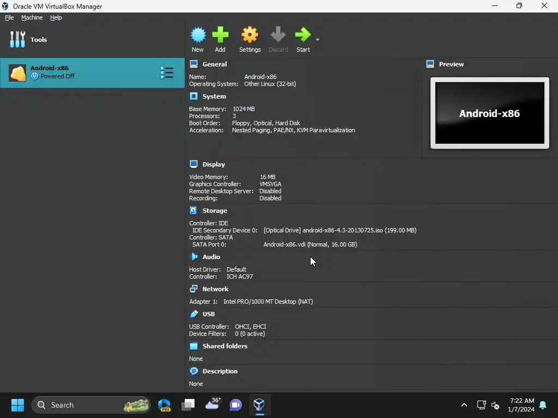Open the Description heading link
The height and width of the screenshot is (418, 558).
click(220, 371)
